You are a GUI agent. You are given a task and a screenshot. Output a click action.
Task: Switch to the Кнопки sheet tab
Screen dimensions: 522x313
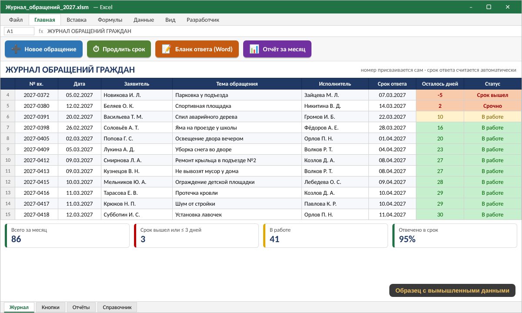[x=50, y=307]
